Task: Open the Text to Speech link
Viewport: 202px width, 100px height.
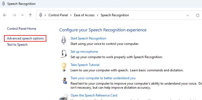Action: (x=17, y=45)
